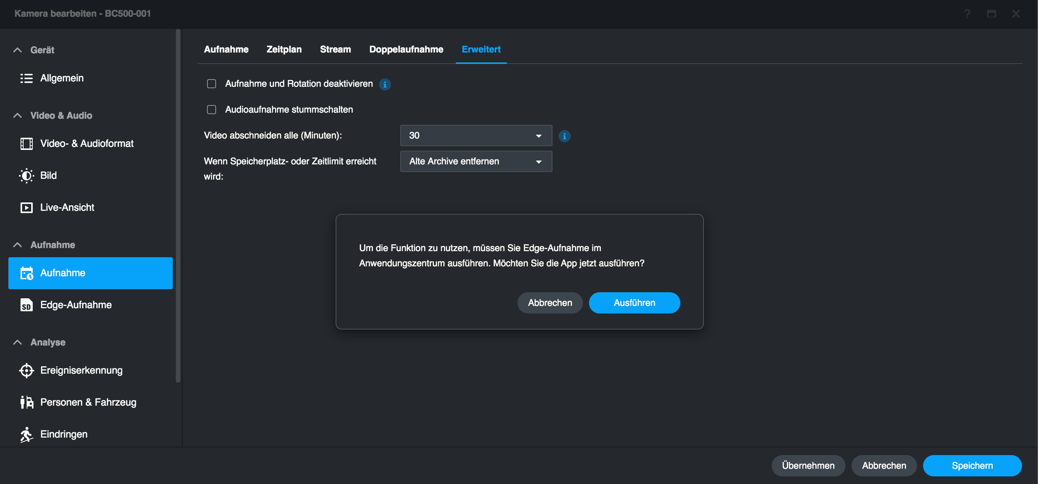Open the Doppelaufnahme tab

(x=406, y=49)
